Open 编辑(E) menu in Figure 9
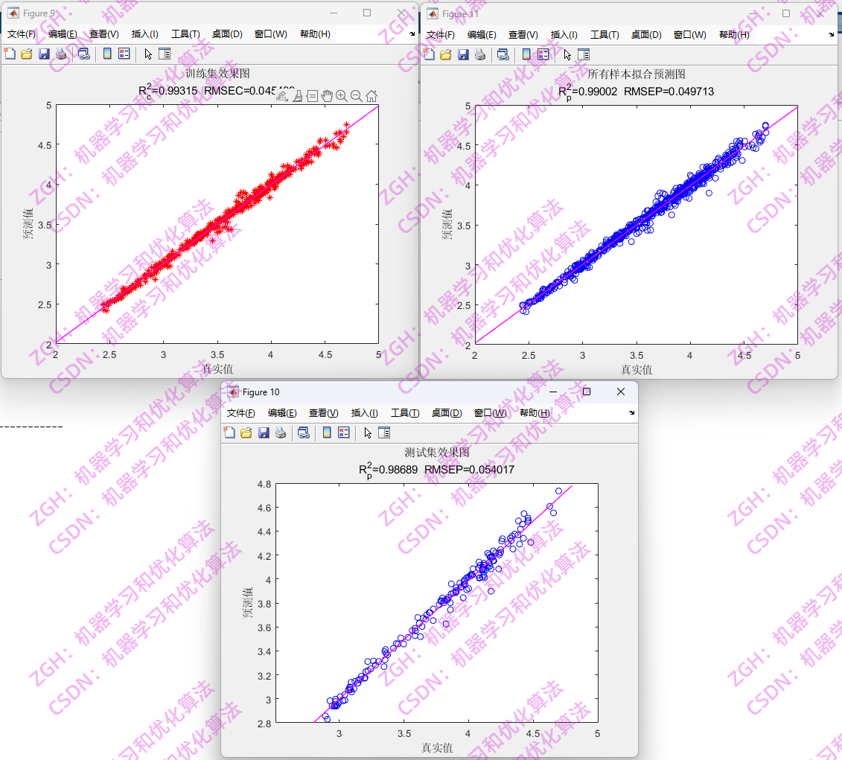842x760 pixels. click(x=63, y=33)
